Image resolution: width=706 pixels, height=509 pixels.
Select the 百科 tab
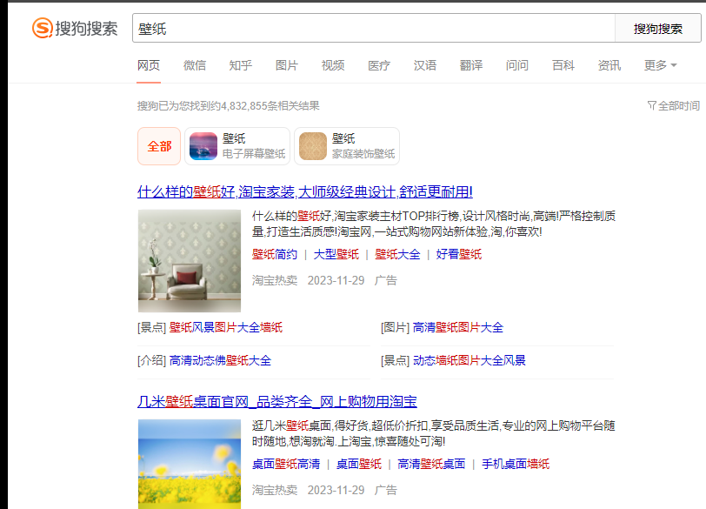(x=563, y=65)
